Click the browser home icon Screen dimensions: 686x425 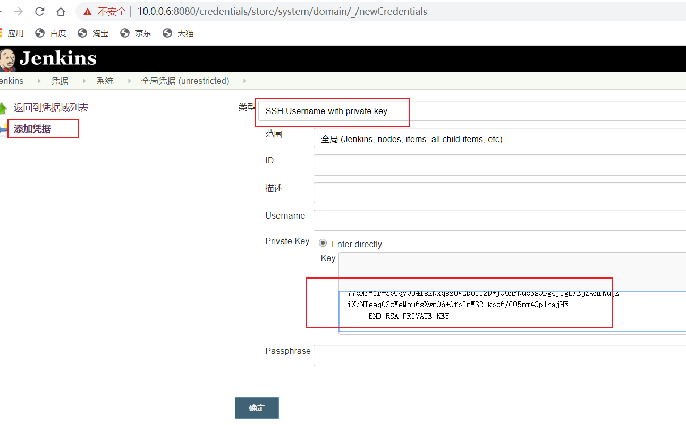point(61,12)
